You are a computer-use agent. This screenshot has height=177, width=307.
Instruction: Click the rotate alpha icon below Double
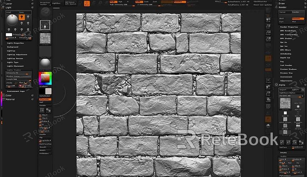coord(42,110)
